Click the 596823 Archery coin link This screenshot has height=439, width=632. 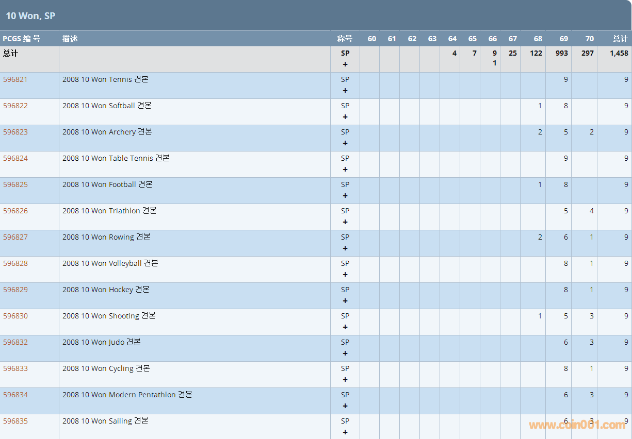tap(15, 132)
